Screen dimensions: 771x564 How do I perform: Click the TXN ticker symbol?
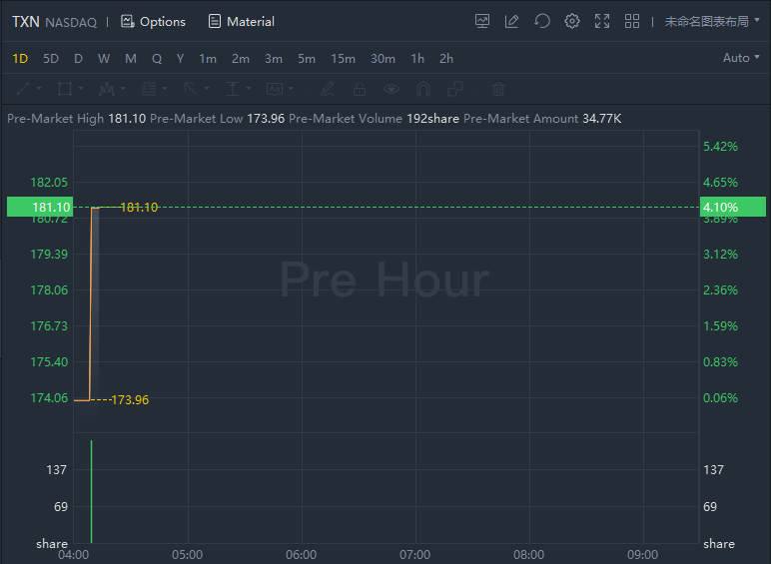[26, 22]
